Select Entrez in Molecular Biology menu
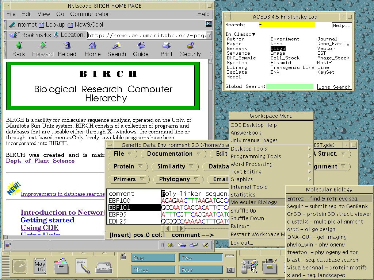This screenshot has width=374, height=280. (x=329, y=199)
